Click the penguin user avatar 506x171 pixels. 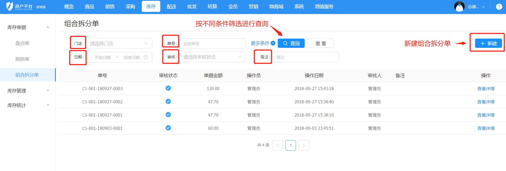pyautogui.click(x=459, y=7)
